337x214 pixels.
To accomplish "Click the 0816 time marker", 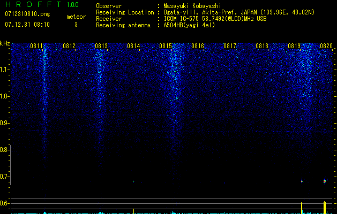I will [198, 46].
